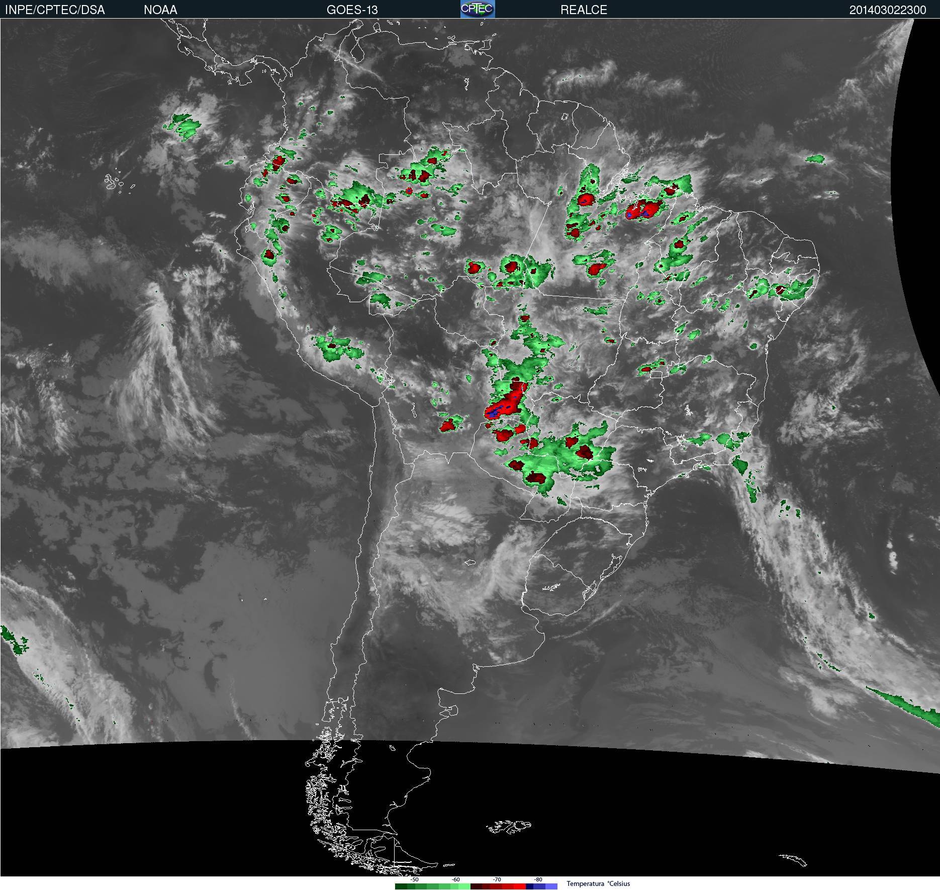Click the dark maroon swatch in the legend
This screenshot has height=890, width=940.
[x=477, y=886]
